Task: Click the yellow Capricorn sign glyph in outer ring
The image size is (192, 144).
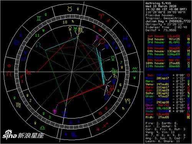Action: tap(127, 101)
